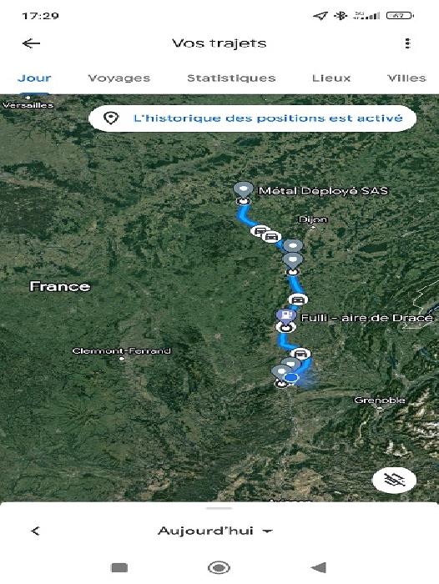Tap the location history enabled banner
Image resolution: width=439 pixels, height=584 pixels.
[x=253, y=118]
